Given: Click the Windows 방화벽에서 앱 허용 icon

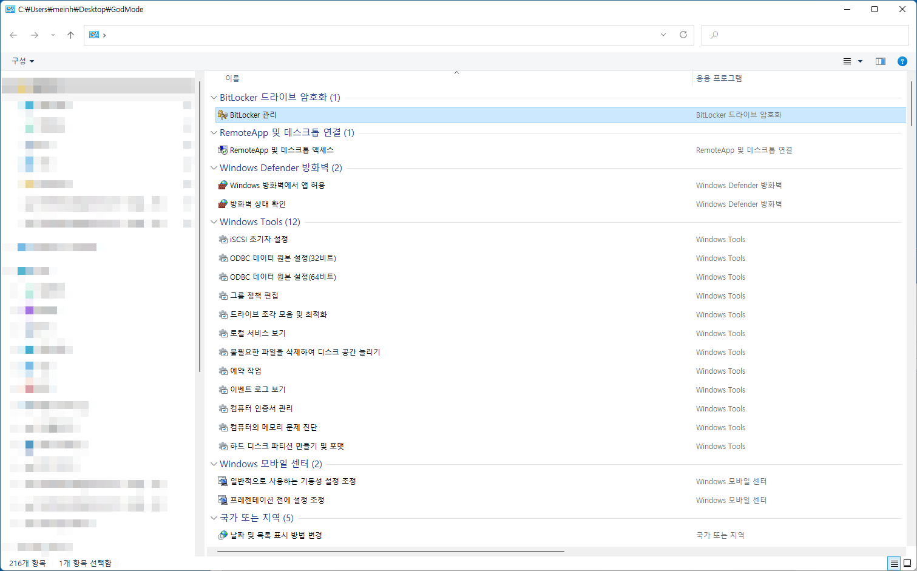Looking at the screenshot, I should coord(223,185).
